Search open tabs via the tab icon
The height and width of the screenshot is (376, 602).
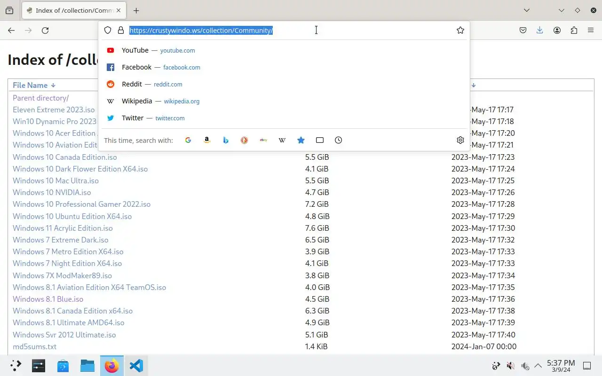320,140
